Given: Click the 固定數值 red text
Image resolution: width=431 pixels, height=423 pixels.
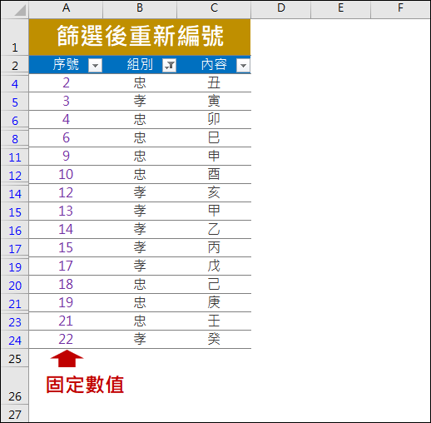Looking at the screenshot, I should [x=85, y=385].
